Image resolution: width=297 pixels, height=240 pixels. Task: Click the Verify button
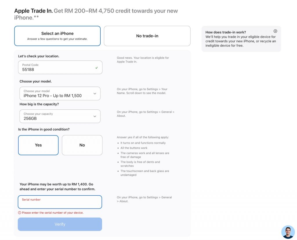[60, 224]
